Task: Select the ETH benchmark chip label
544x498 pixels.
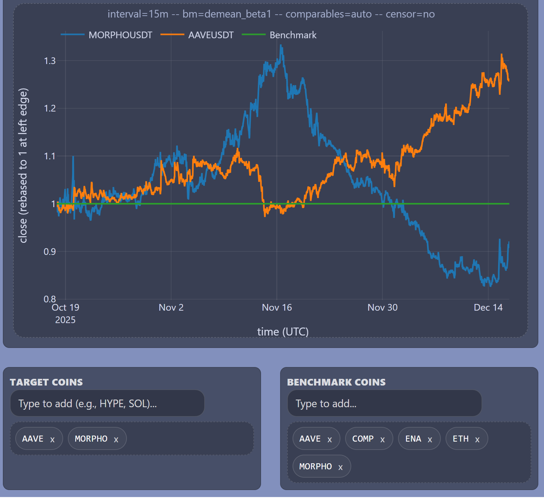Action: [x=461, y=439]
